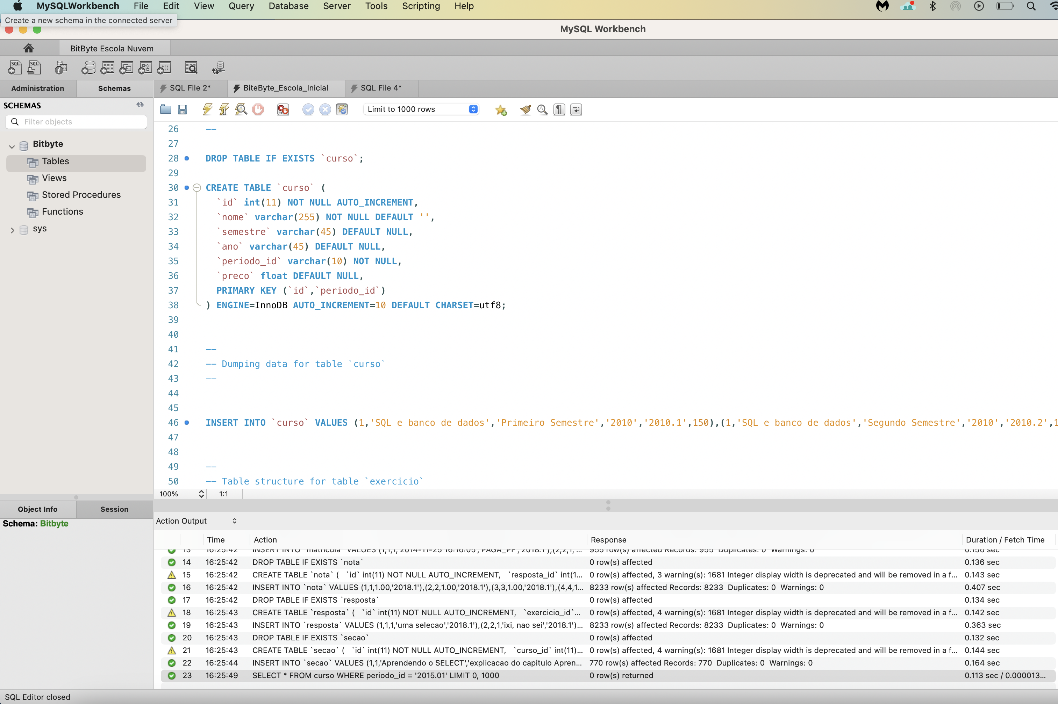Open the Tools menu
The width and height of the screenshot is (1058, 704).
376,6
